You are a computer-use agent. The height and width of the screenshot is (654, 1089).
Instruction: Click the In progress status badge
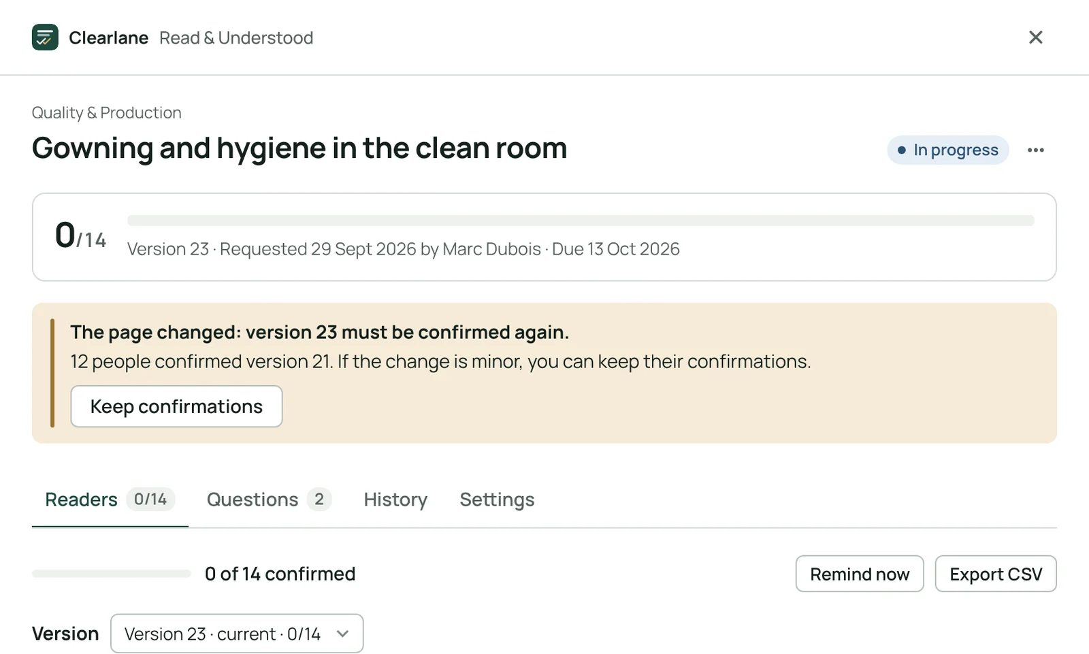(947, 150)
